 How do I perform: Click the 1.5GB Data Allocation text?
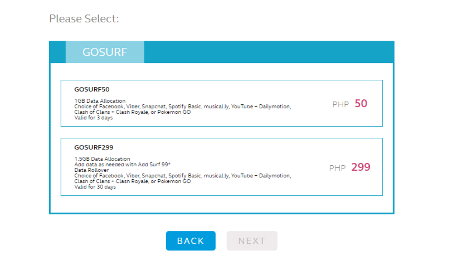102,159
